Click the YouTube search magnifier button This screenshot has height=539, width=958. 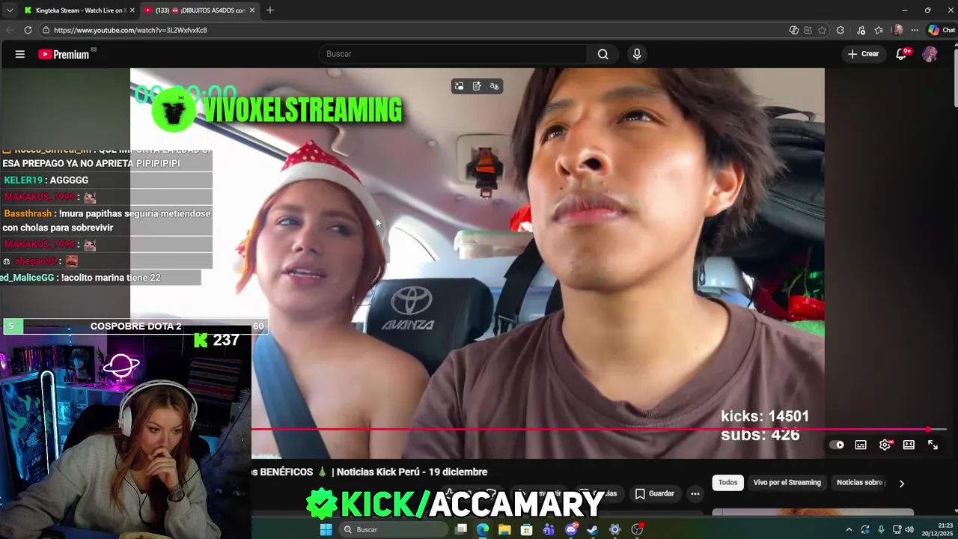click(x=602, y=54)
